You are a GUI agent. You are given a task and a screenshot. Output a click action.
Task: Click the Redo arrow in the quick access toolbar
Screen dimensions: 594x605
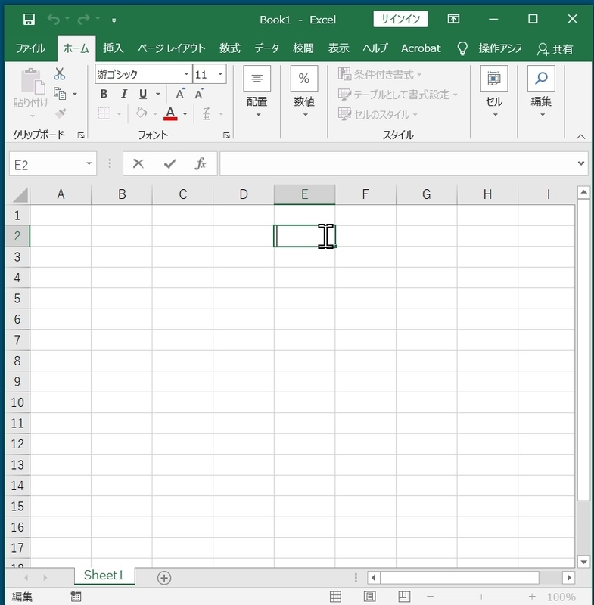pyautogui.click(x=83, y=20)
